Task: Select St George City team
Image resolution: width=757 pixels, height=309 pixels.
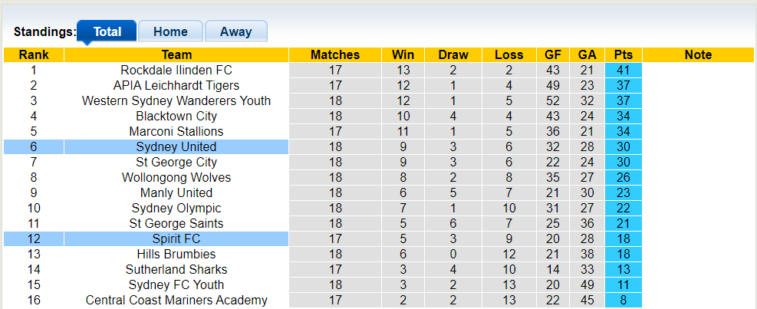Action: coord(176,162)
